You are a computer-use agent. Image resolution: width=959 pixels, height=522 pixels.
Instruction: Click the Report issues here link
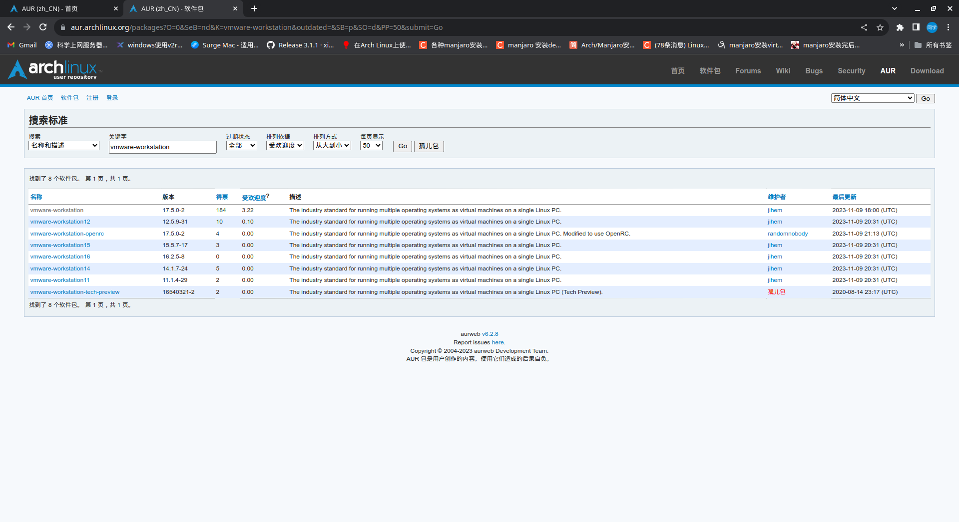pos(497,342)
